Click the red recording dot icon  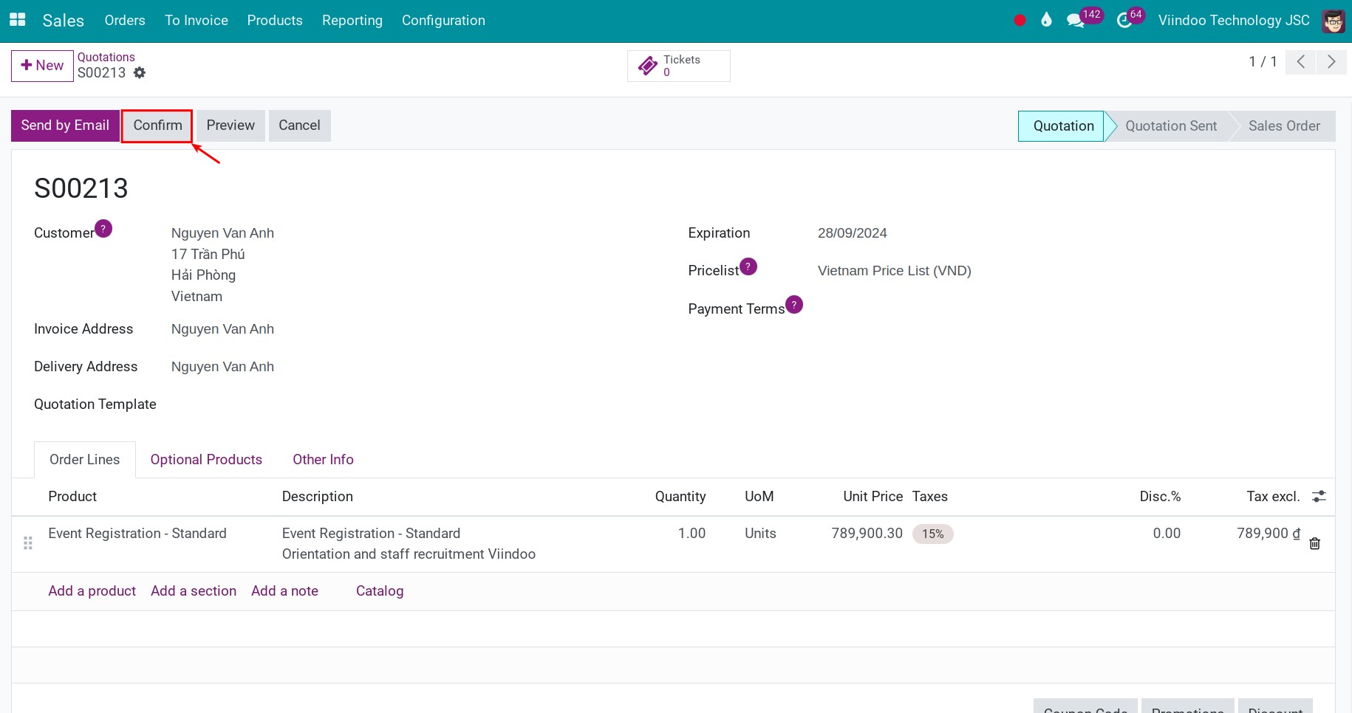point(1020,21)
